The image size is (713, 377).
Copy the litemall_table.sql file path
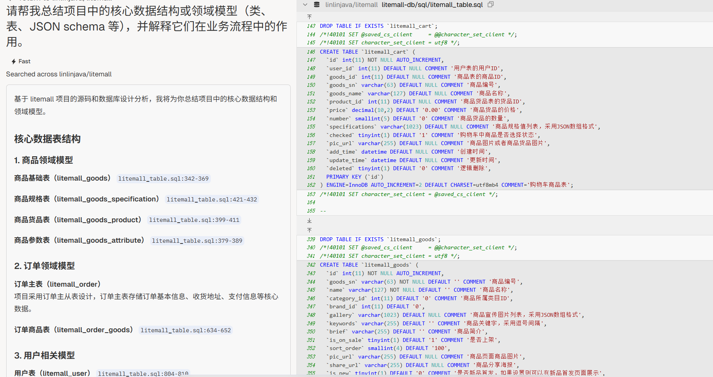(x=491, y=5)
